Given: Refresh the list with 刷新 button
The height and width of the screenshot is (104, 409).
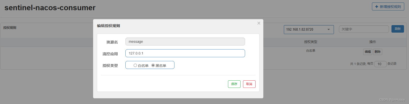Looking at the screenshot, I should coord(398,29).
